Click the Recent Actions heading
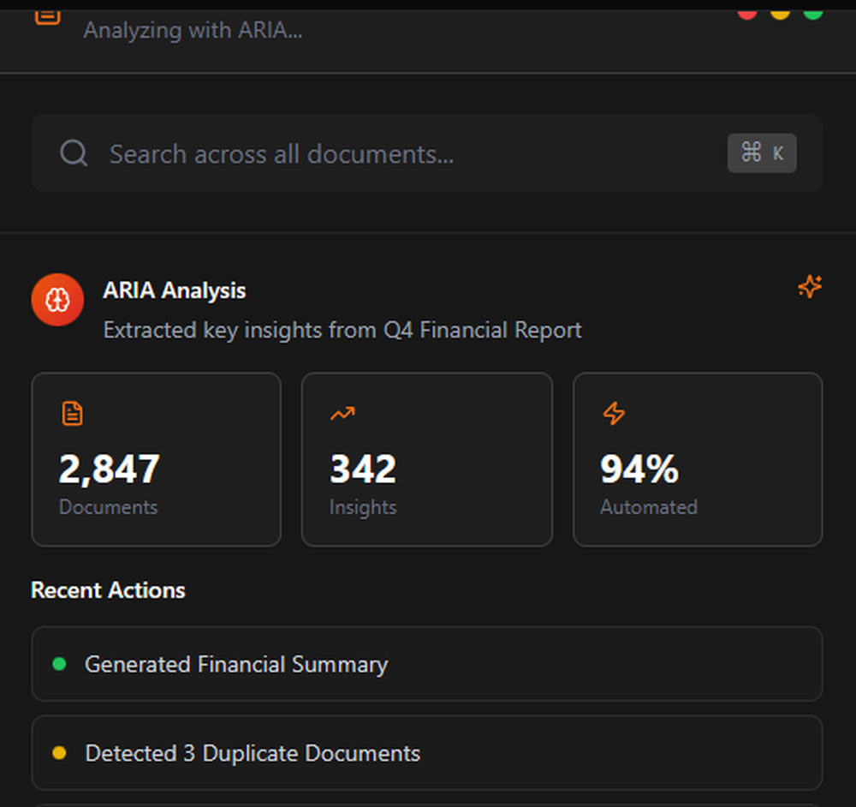The width and height of the screenshot is (856, 807). [x=108, y=590]
